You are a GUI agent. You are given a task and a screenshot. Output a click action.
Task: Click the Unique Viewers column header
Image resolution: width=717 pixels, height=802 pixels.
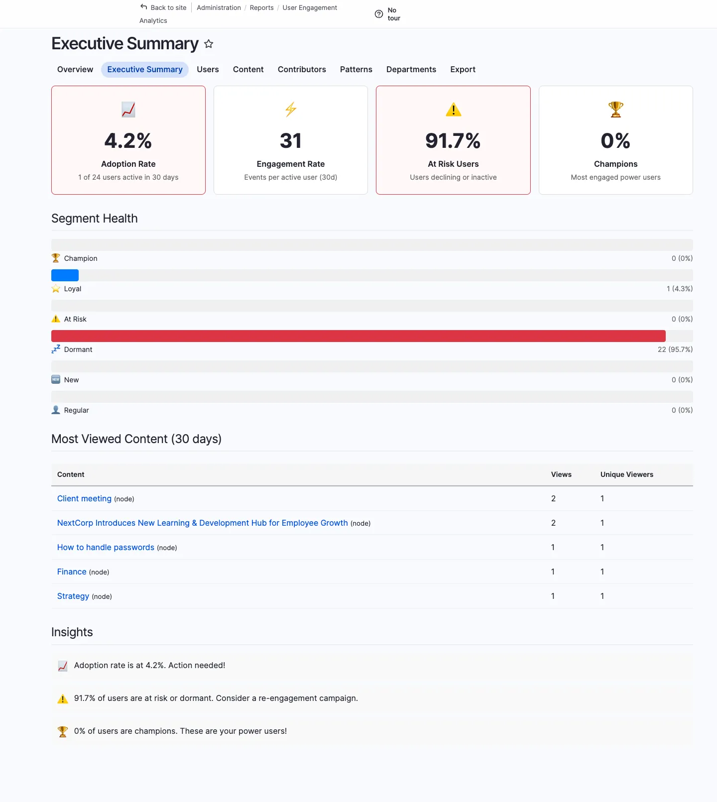627,474
